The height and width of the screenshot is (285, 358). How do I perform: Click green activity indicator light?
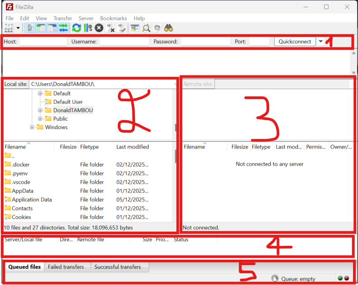click(x=340, y=278)
